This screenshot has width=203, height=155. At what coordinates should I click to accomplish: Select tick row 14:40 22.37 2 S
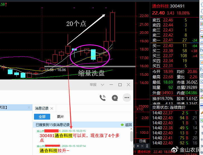175,113
